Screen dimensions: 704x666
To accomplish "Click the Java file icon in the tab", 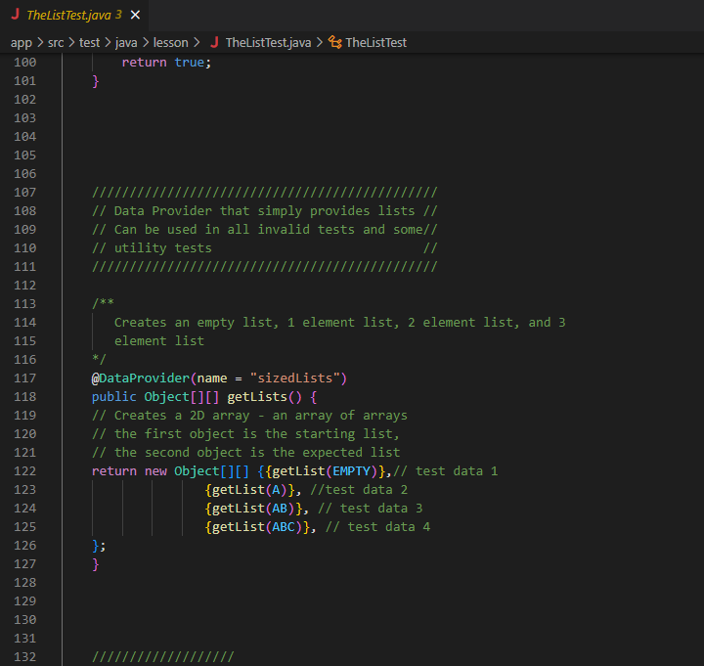I will (15, 15).
